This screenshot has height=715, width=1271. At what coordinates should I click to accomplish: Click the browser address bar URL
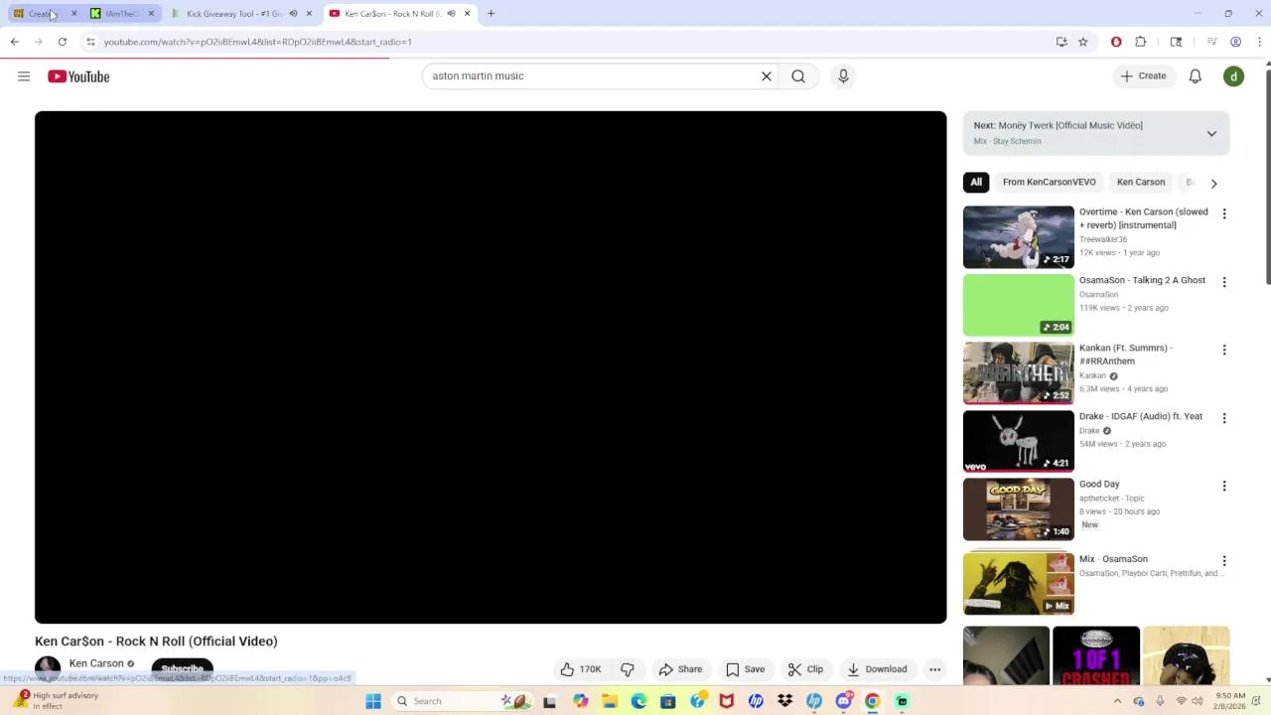coord(258,42)
